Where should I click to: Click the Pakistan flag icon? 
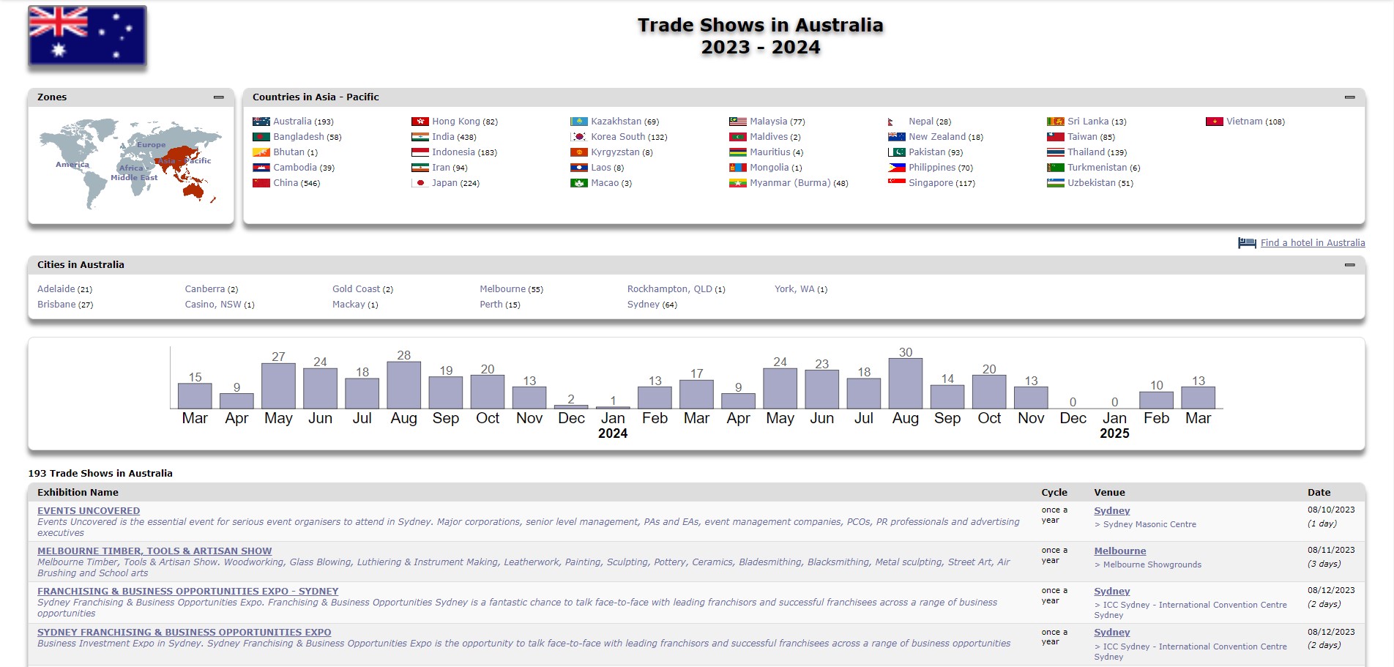(x=897, y=152)
